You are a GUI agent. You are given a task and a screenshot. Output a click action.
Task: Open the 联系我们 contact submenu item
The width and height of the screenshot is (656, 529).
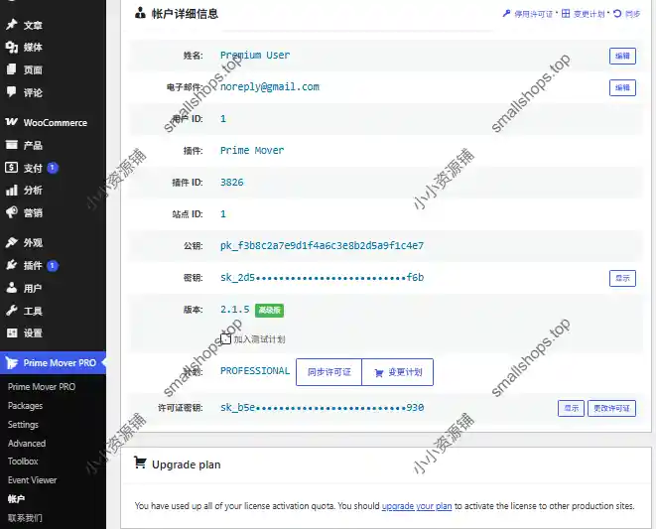coord(25,518)
